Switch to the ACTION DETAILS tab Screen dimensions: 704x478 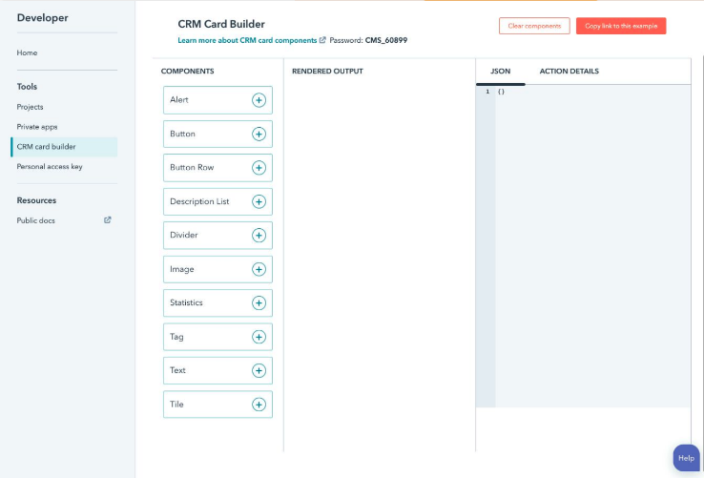coord(569,71)
